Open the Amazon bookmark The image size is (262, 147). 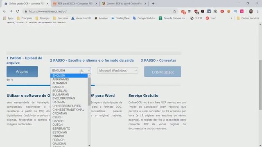(101, 18)
